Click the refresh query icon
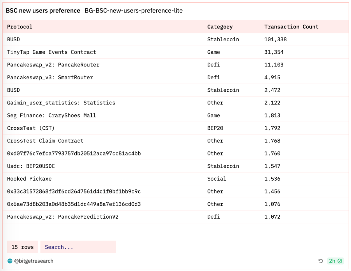 pos(321,261)
